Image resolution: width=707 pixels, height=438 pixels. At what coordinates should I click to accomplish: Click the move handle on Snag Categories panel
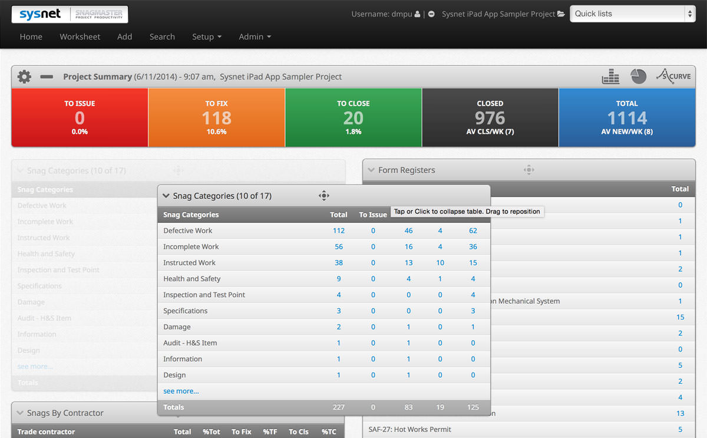pyautogui.click(x=323, y=196)
